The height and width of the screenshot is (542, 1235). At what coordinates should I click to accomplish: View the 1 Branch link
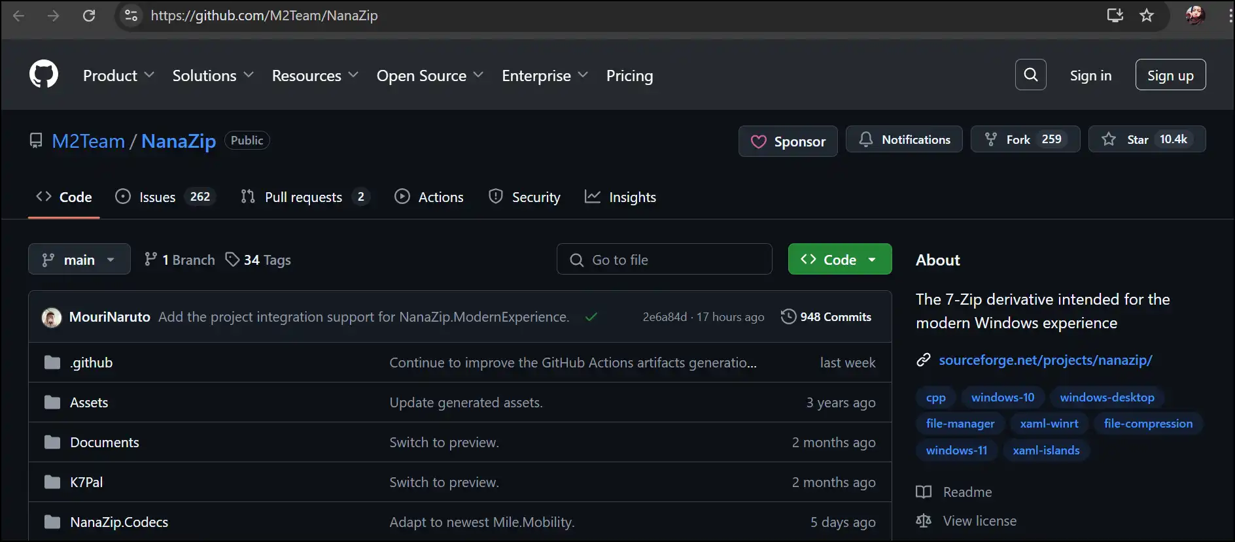pos(179,260)
